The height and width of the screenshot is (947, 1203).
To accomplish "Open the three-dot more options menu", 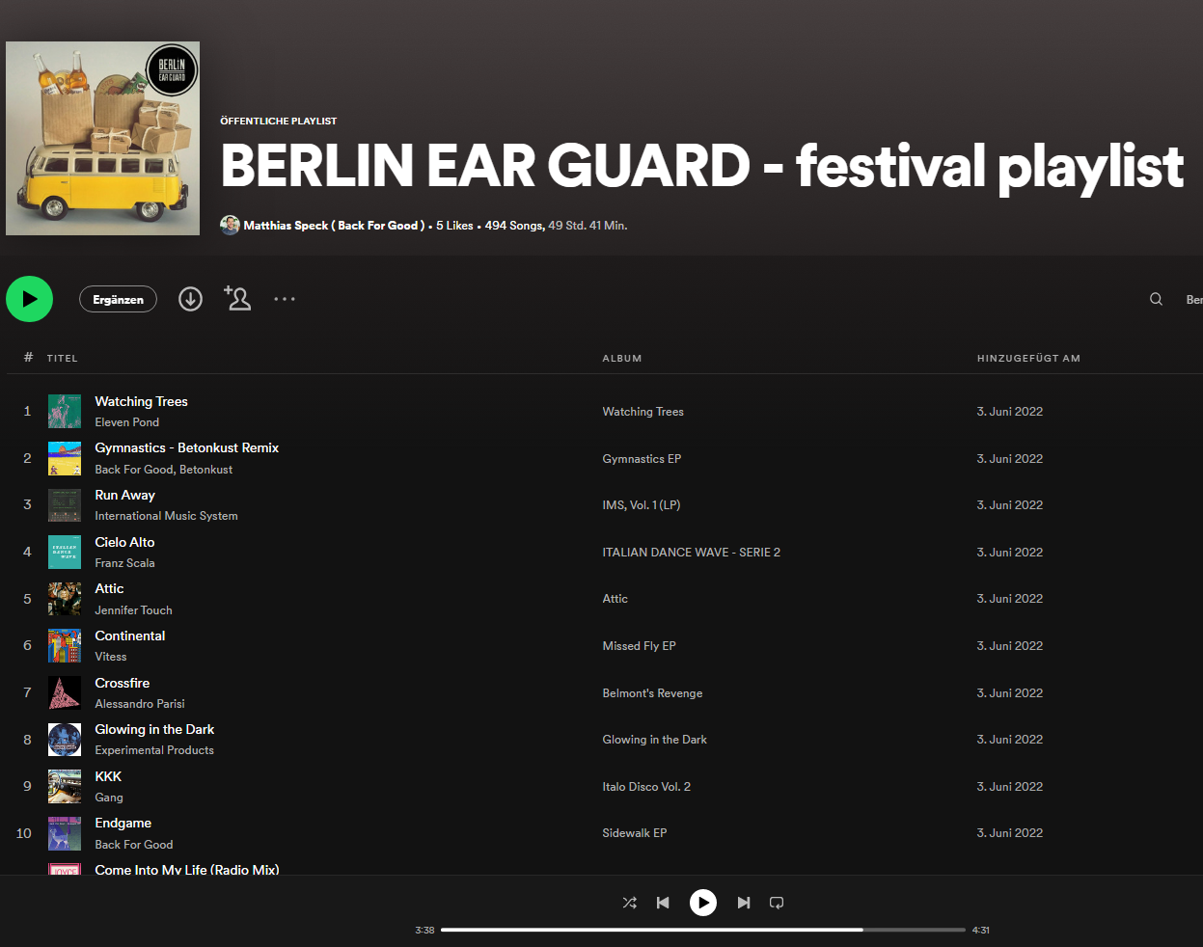I will (x=285, y=299).
